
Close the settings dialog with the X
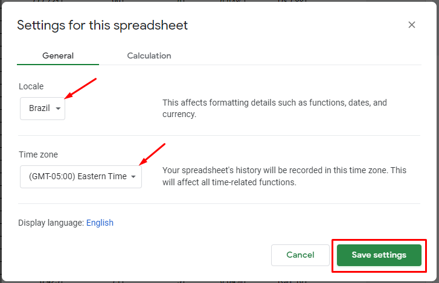(x=412, y=25)
